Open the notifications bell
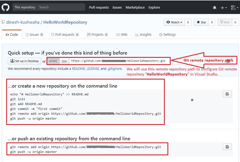This screenshot has width=240, height=162. 215,7
